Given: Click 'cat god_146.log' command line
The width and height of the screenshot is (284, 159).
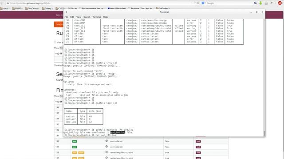Looking at the screenshot, I should (x=106, y=135).
